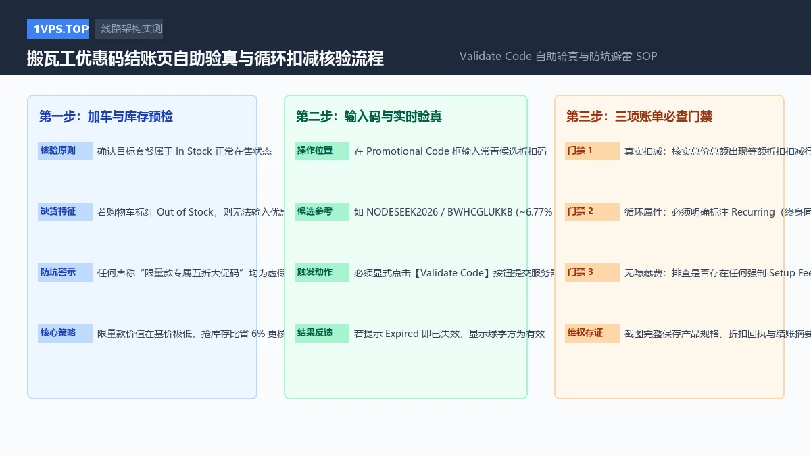This screenshot has height=456, width=811.
Task: Select heading 第一步：加车与库存预检
Action: 106,116
